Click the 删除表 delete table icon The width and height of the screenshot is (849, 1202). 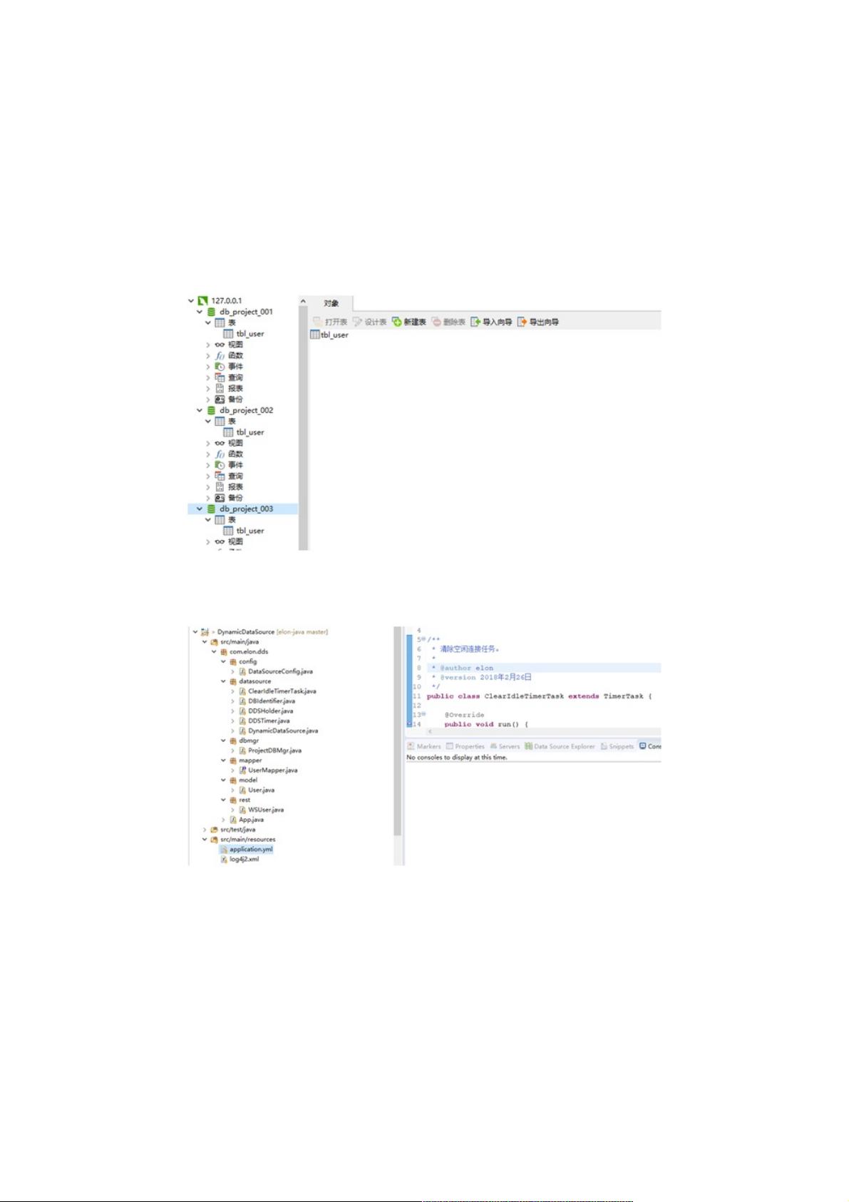tap(436, 322)
